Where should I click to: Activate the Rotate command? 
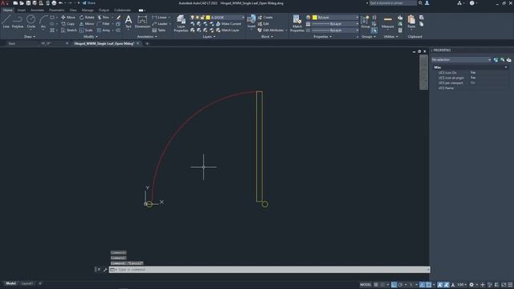pyautogui.click(x=87, y=17)
